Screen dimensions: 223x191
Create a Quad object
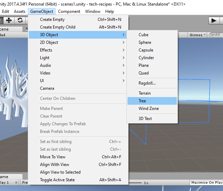152,73
